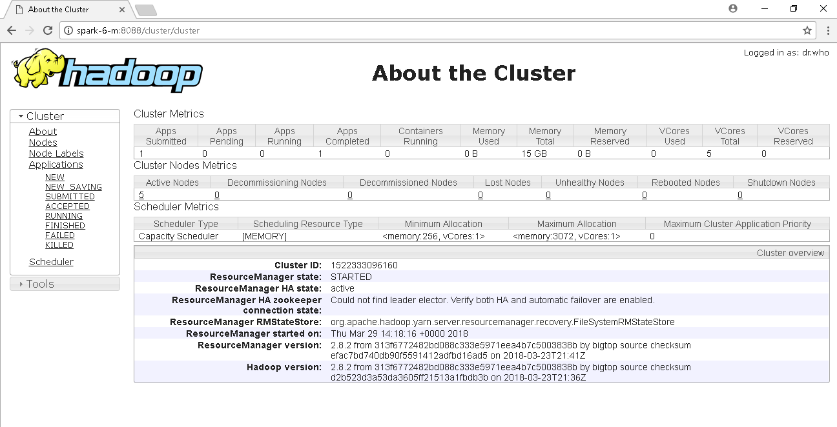Click the Shutdown Nodes count link
Screen dimensions: 837x427
[x=740, y=195]
